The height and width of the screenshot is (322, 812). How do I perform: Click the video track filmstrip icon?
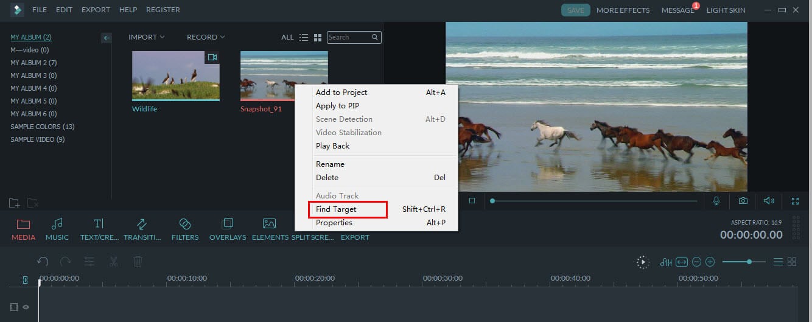coord(14,307)
